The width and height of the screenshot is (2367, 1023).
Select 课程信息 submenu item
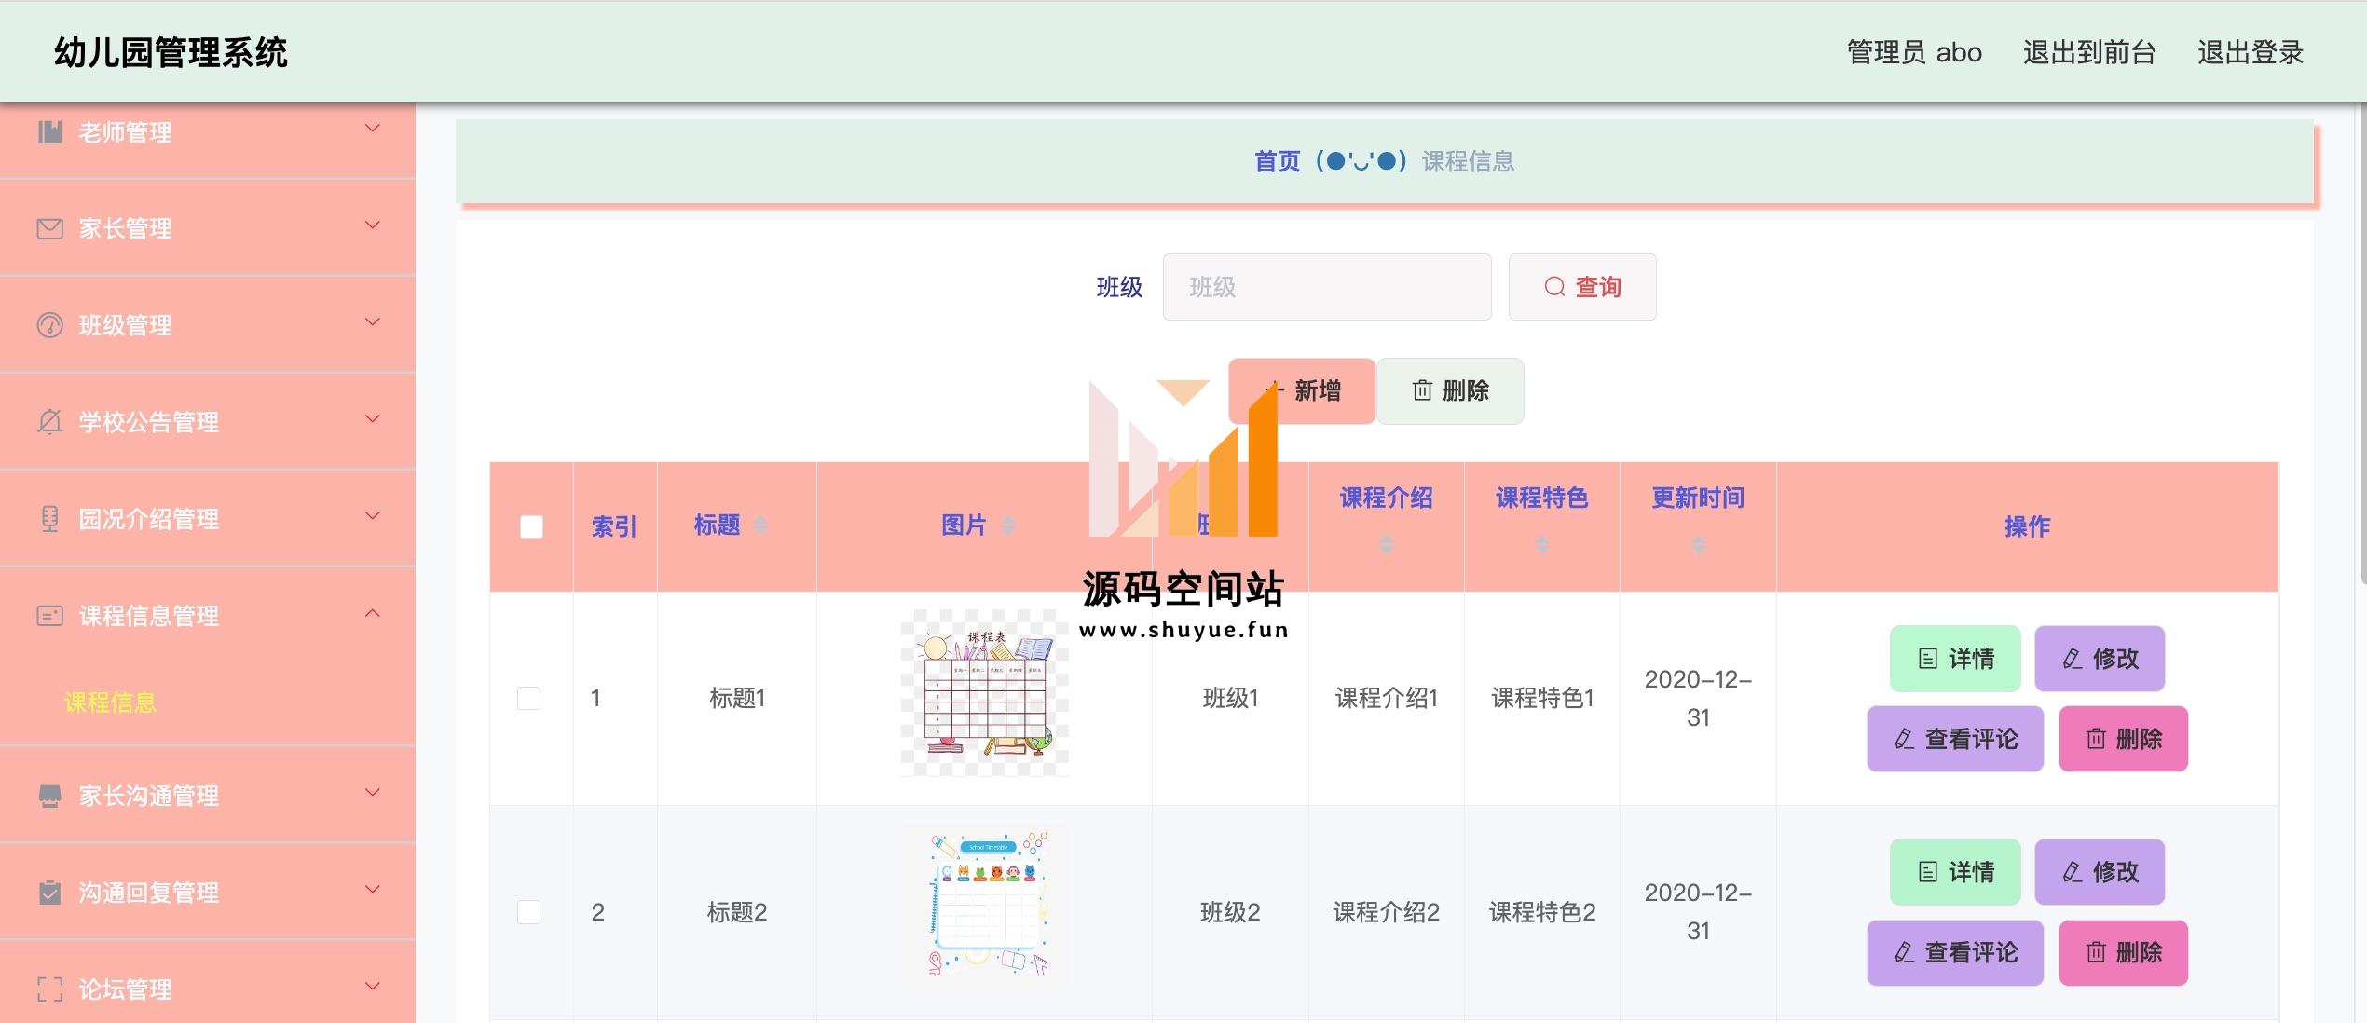(110, 702)
